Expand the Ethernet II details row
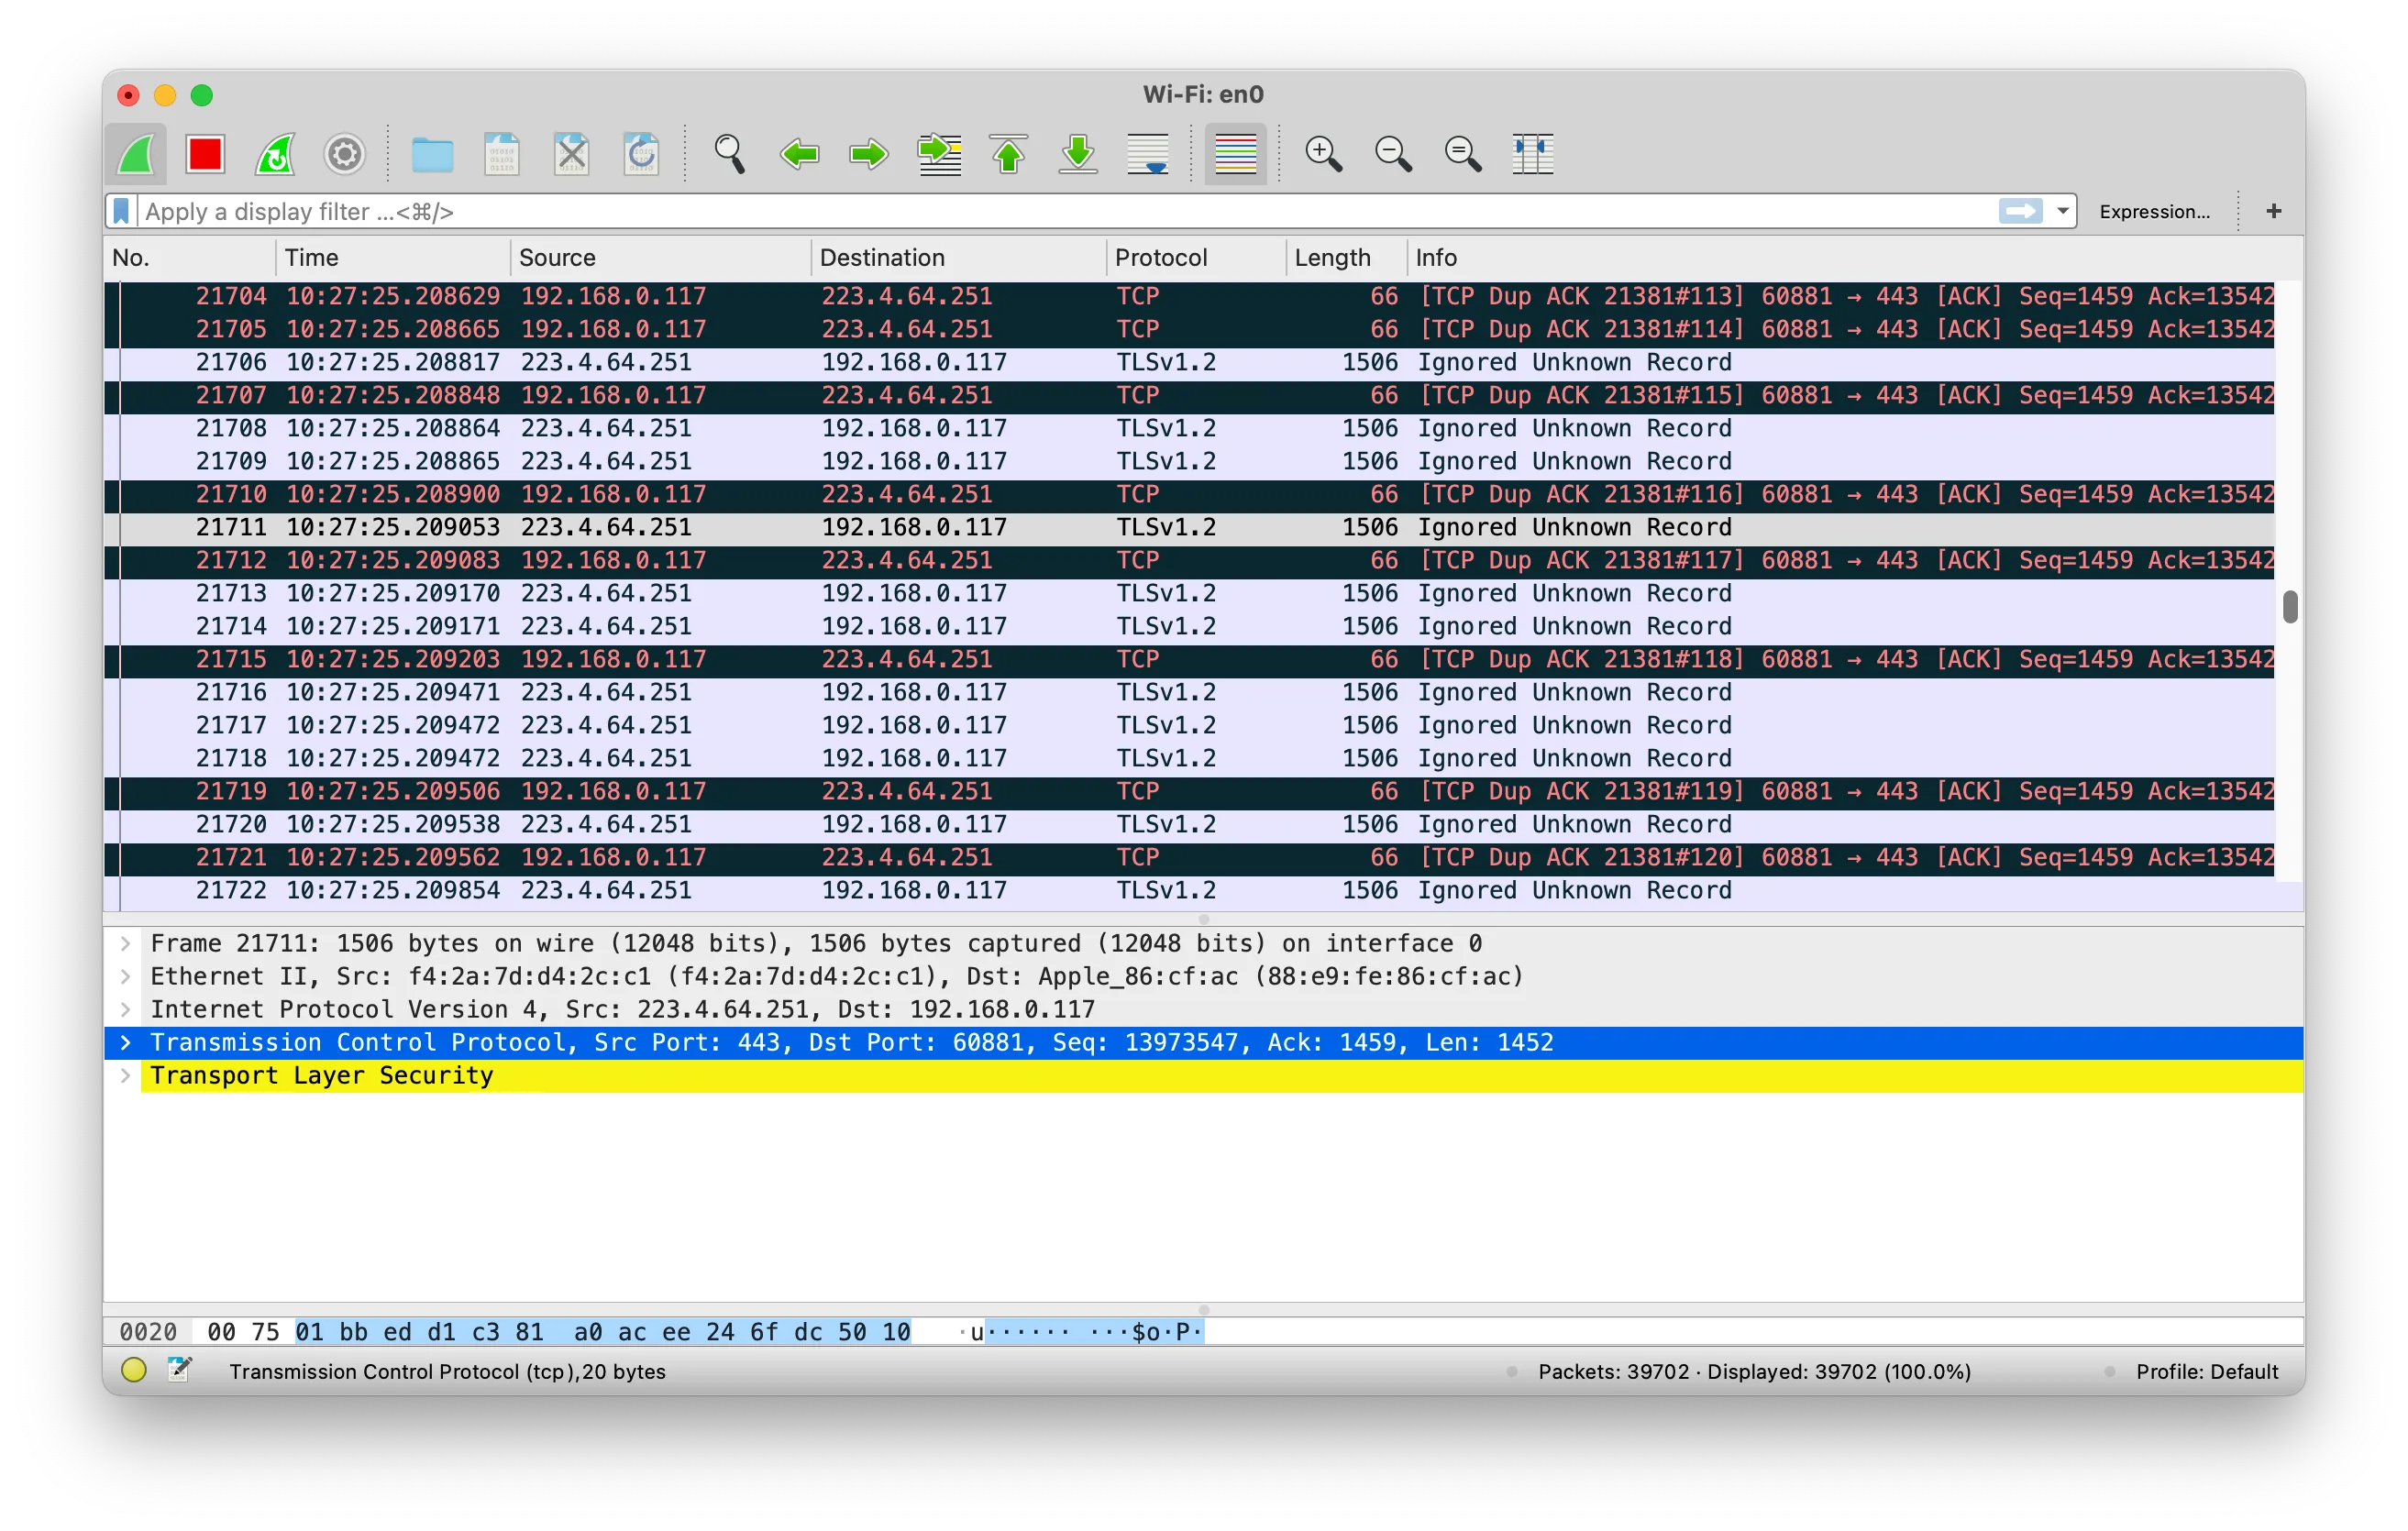Image resolution: width=2408 pixels, height=1531 pixels. click(125, 976)
